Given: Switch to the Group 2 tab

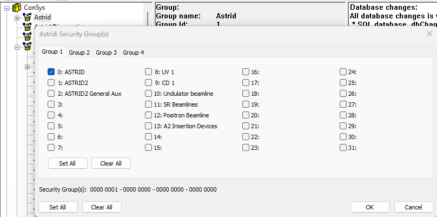Looking at the screenshot, I should (x=80, y=52).
